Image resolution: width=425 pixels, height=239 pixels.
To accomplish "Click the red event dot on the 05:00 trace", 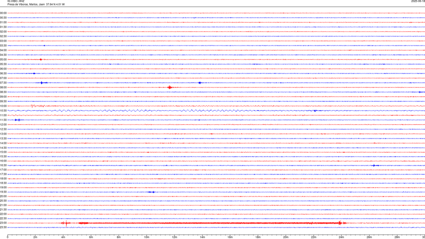I will [x=41, y=59].
